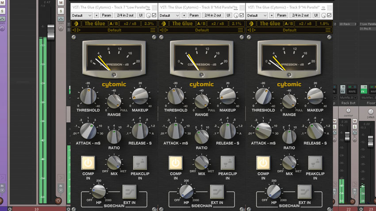Go to previous preset arrow in Mid Parallel Glue
Image resolution: width=376 pixels, height=211 pixels.
coord(161,30)
